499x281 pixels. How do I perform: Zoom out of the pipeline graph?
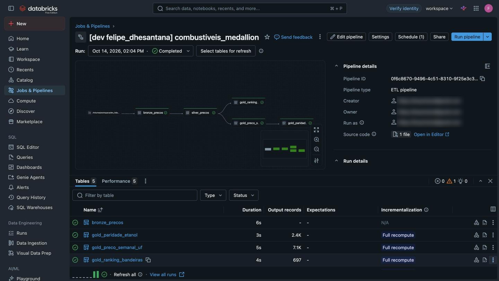point(316,149)
